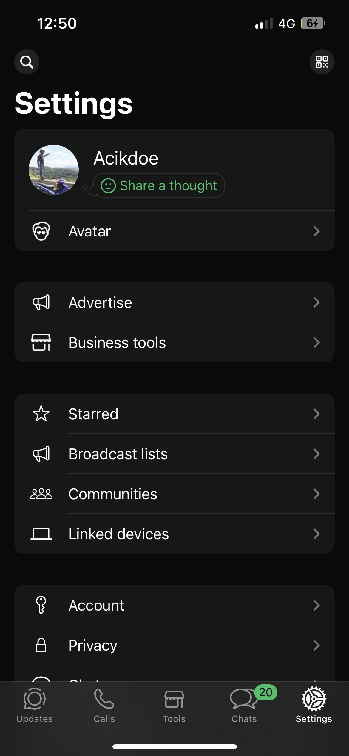The height and width of the screenshot is (756, 349).
Task: Tap the Privacy lock icon
Action: [x=41, y=645]
